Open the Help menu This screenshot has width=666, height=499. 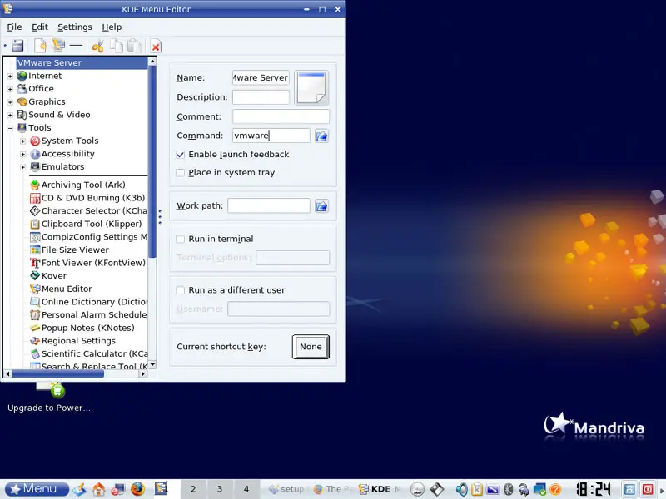point(112,27)
